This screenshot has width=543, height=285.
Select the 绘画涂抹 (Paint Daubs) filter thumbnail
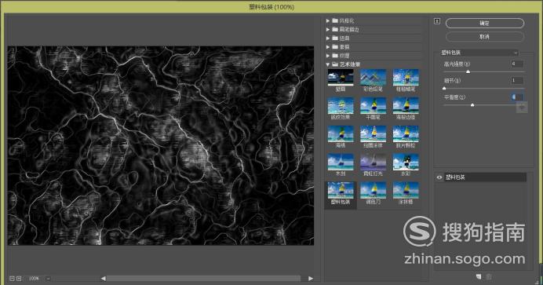pyautogui.click(x=373, y=133)
